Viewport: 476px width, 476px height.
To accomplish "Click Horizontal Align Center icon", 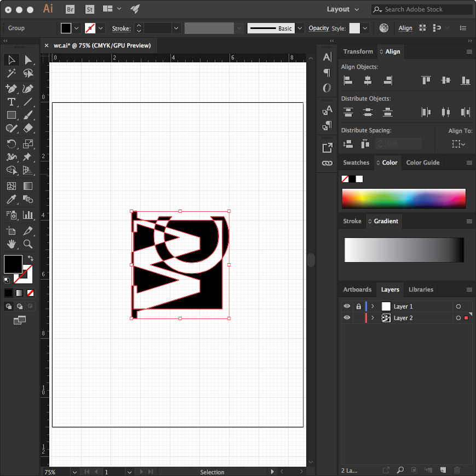I will coord(368,80).
